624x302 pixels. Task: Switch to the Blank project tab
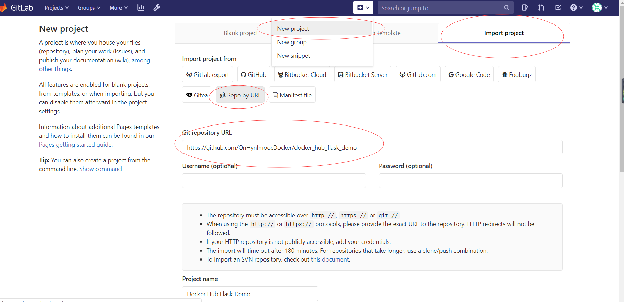[241, 33]
